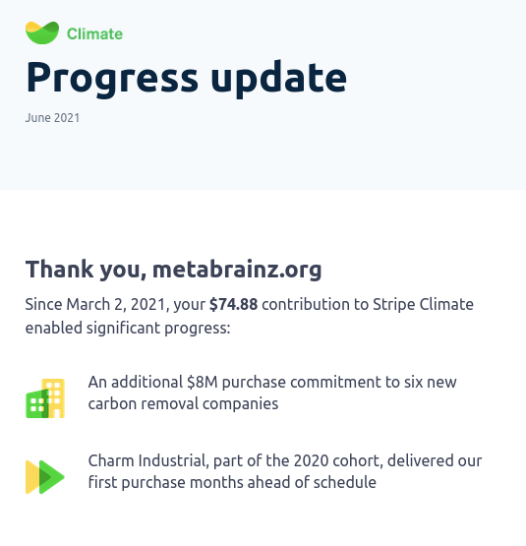This screenshot has width=526, height=546.
Task: Click the fast-forward double arrow icon
Action: [45, 477]
